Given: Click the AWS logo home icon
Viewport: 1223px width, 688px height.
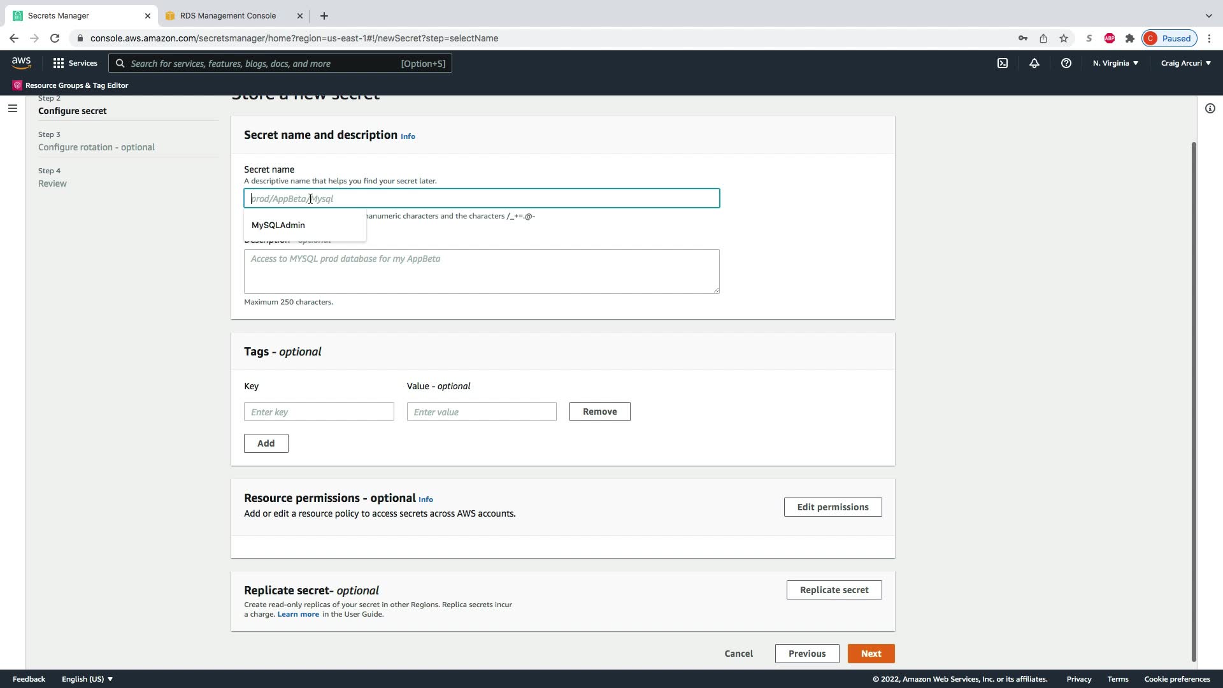Looking at the screenshot, I should pos(21,62).
